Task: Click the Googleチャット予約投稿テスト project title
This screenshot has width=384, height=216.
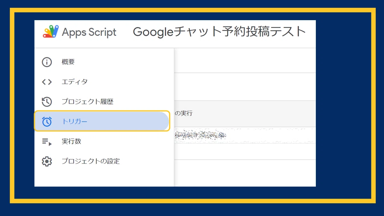Action: pyautogui.click(x=220, y=32)
